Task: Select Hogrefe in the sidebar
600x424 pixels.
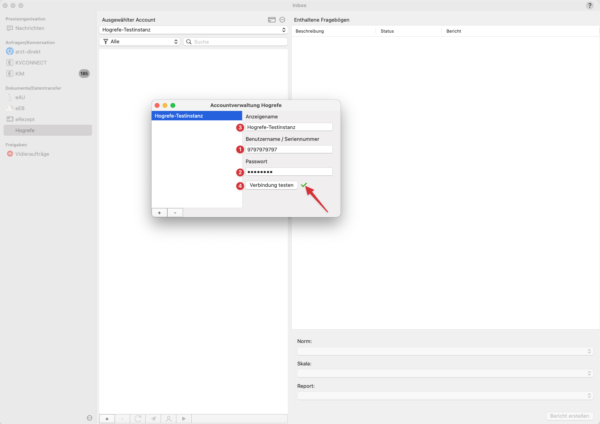Action: click(x=48, y=130)
